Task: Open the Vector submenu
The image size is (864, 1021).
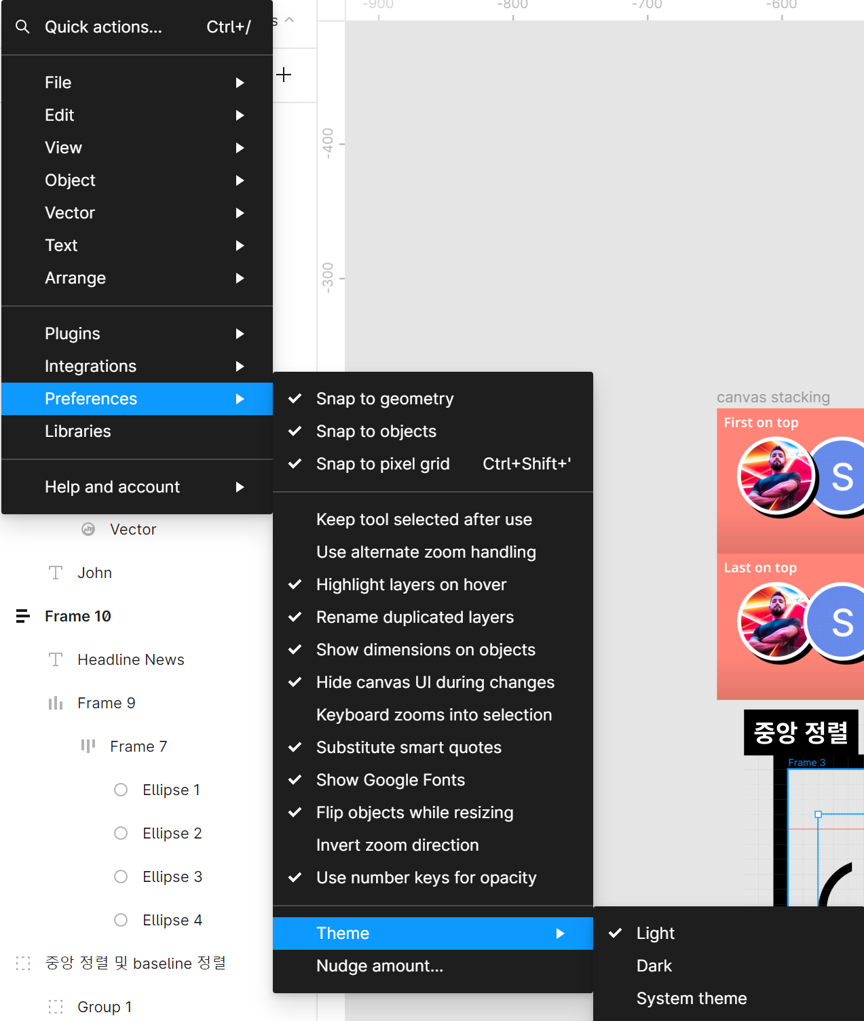Action: (137, 213)
